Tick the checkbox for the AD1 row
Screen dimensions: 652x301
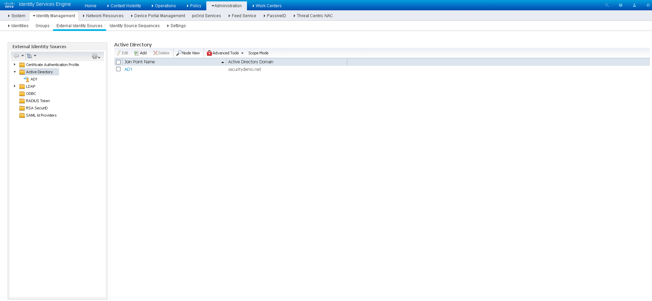118,69
